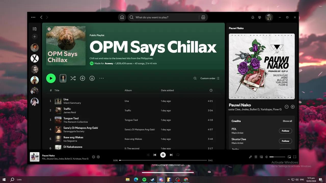
Task: Open the Traffic album link
Action: (128, 111)
